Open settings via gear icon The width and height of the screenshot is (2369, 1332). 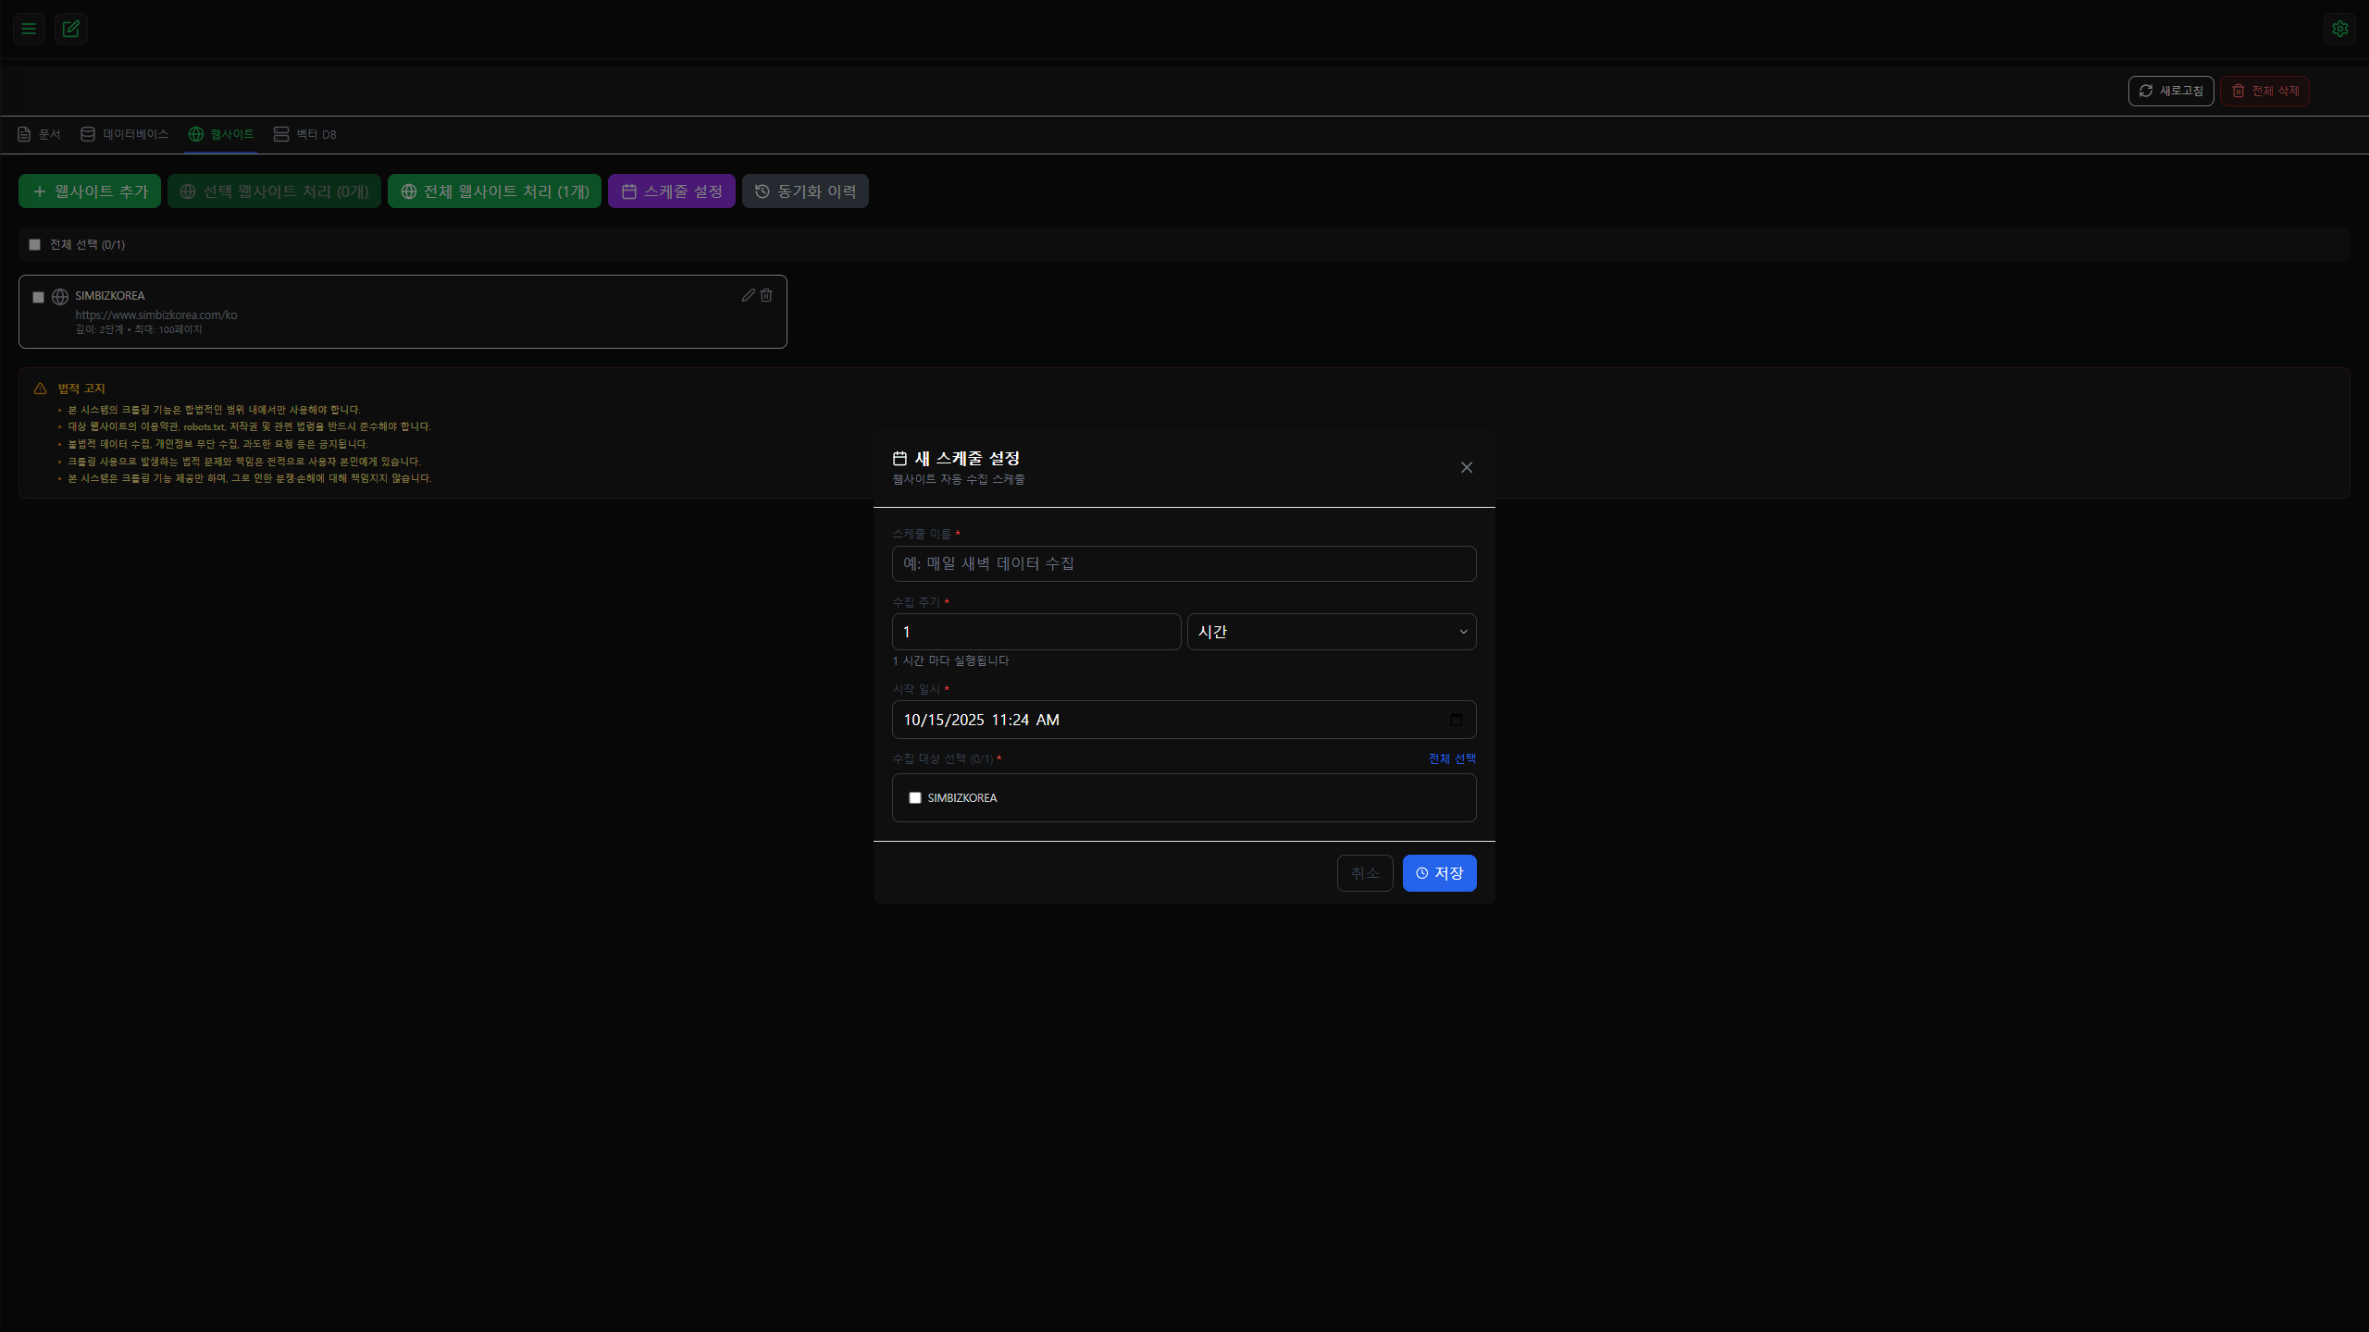[2339, 29]
